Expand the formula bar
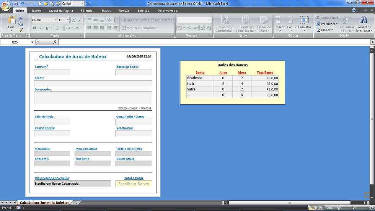Viewport: 375px width, 211px height. click(372, 42)
